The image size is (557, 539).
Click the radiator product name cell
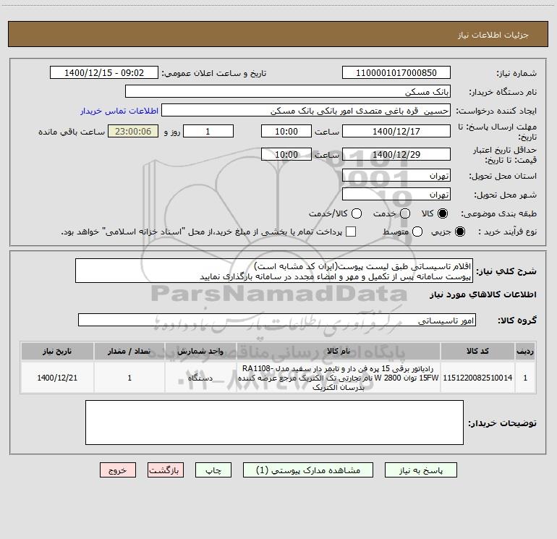(x=339, y=378)
